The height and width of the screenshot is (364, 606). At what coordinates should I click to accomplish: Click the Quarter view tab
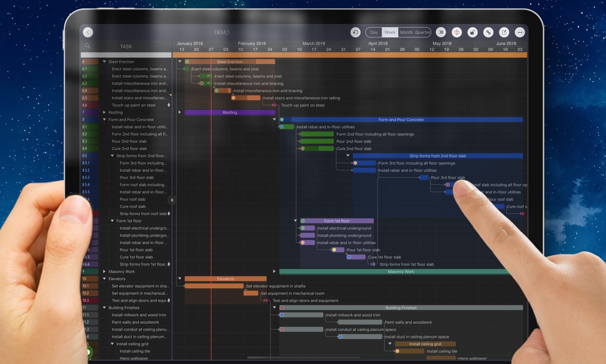(x=422, y=32)
